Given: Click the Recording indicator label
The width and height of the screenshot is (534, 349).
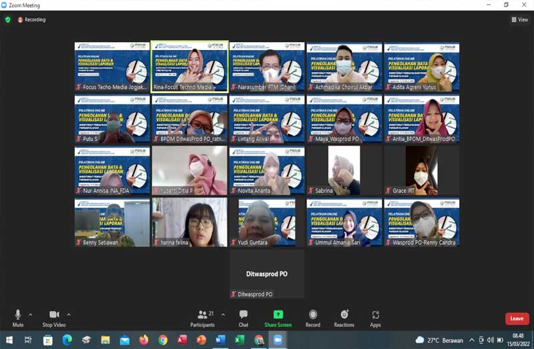Looking at the screenshot, I should click(x=31, y=19).
